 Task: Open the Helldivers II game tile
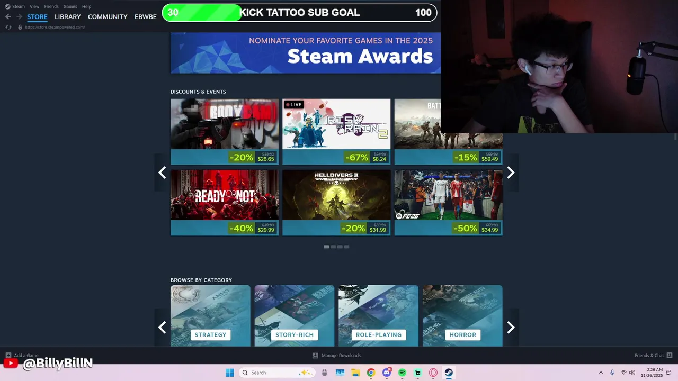336,203
